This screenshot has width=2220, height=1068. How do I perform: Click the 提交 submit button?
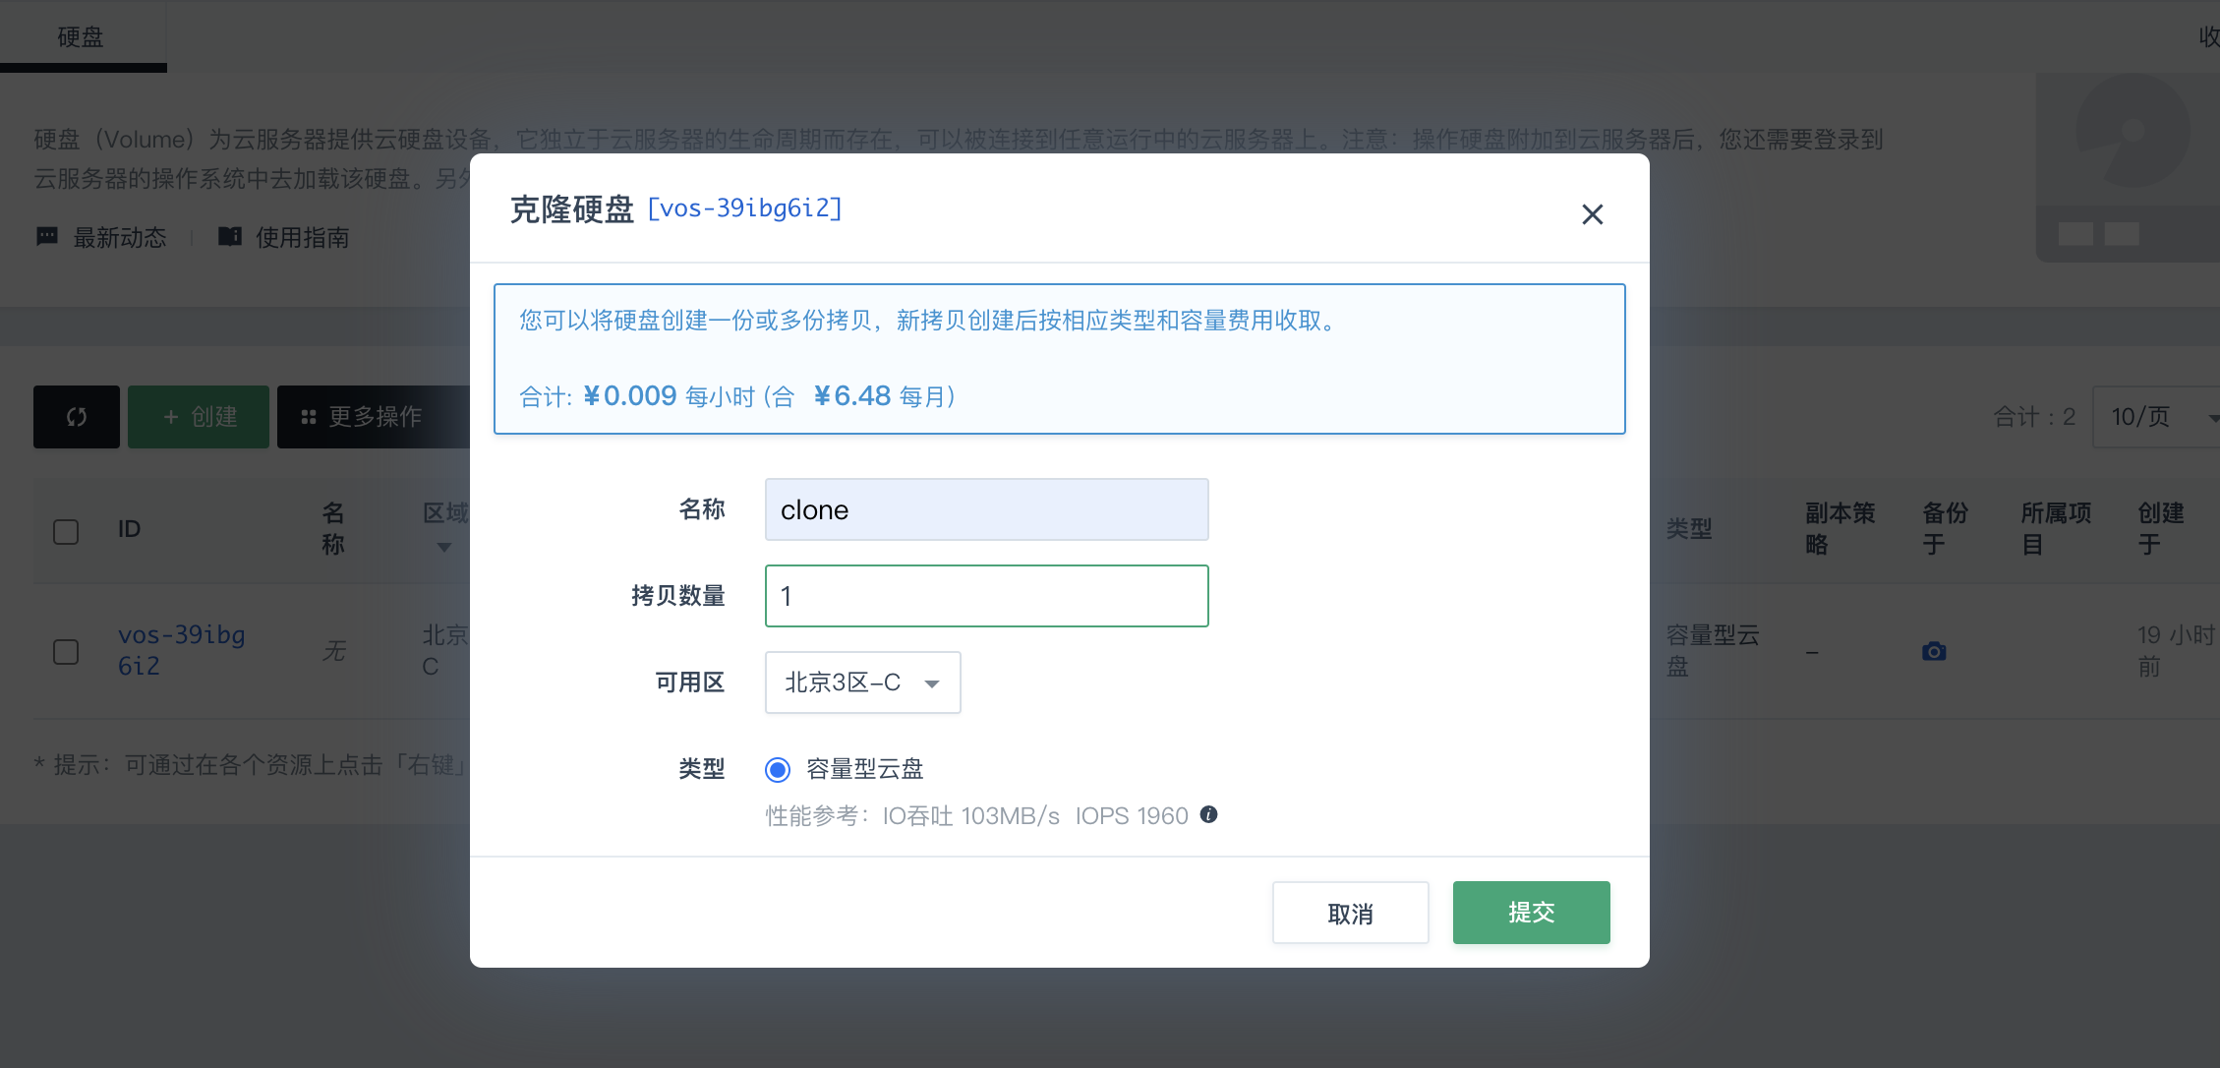1531,913
